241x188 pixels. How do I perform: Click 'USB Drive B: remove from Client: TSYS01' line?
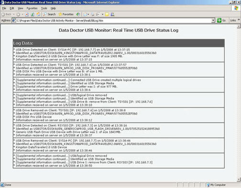click(x=83, y=102)
